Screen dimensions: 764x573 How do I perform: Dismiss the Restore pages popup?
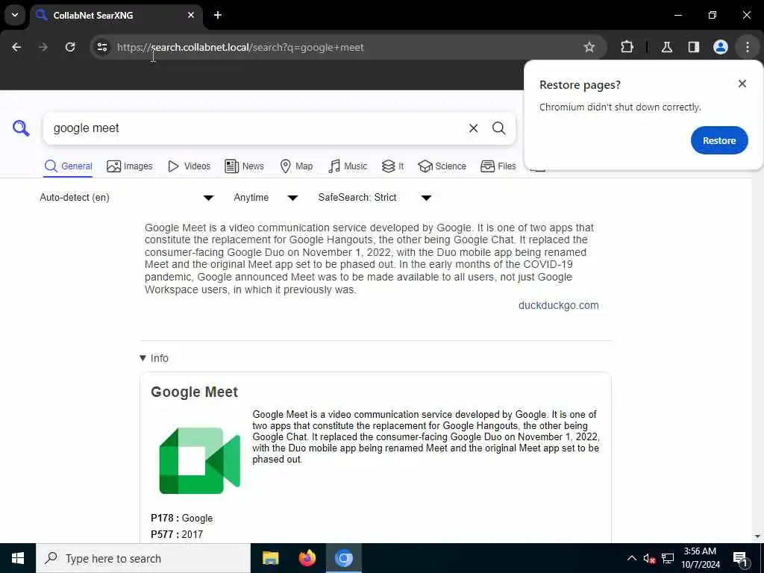pyautogui.click(x=742, y=84)
